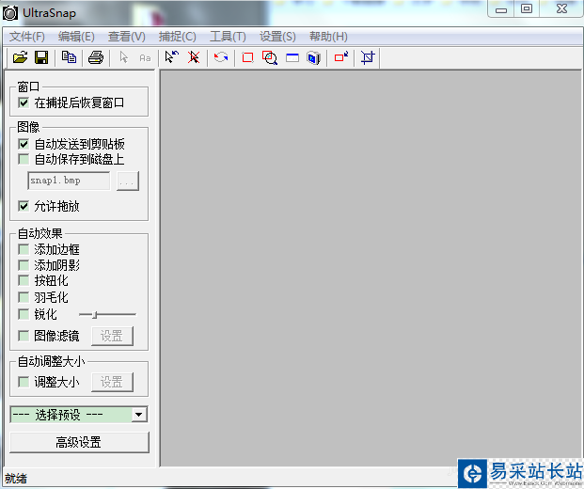The image size is (584, 489).
Task: Click 设置 button beside 调整大小
Action: [112, 382]
